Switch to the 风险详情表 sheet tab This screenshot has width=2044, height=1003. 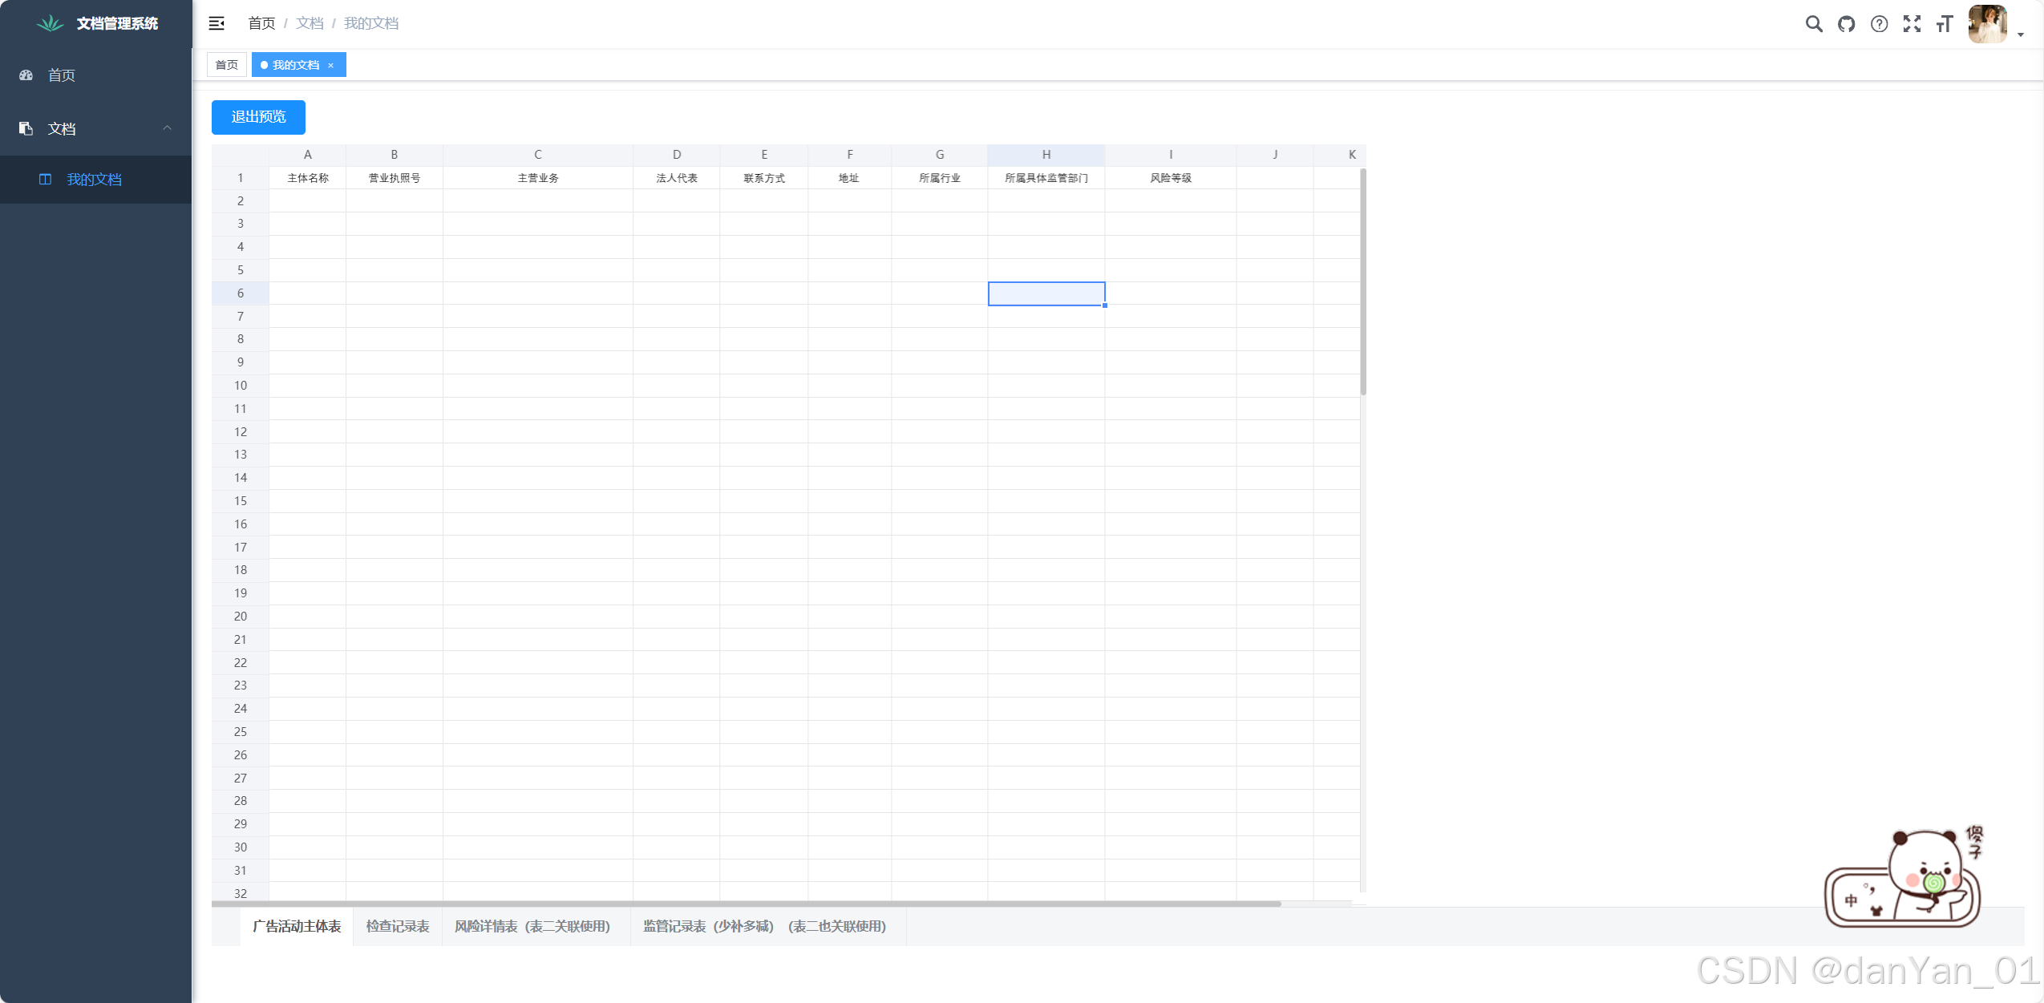point(532,927)
